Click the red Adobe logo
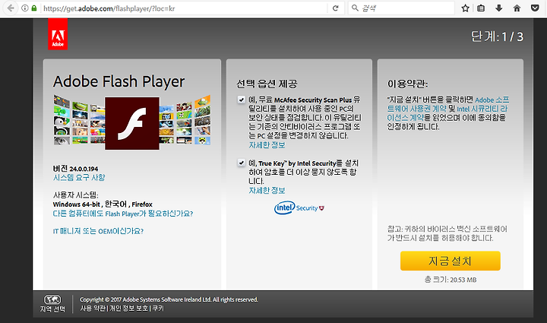Screen dimensions: 547x323 (58, 34)
